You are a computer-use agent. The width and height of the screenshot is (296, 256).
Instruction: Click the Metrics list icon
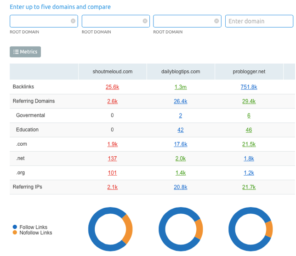[x=16, y=52]
